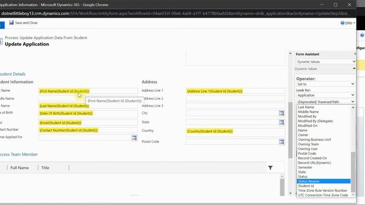Viewport: 365px width, 205px height.
Task: Open the State field lookup icon
Action: [281, 122]
